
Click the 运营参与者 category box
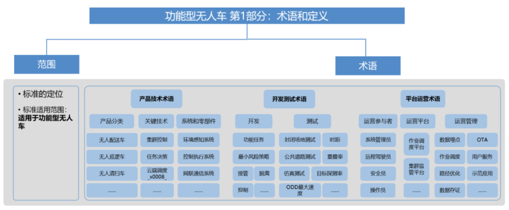tap(378, 121)
